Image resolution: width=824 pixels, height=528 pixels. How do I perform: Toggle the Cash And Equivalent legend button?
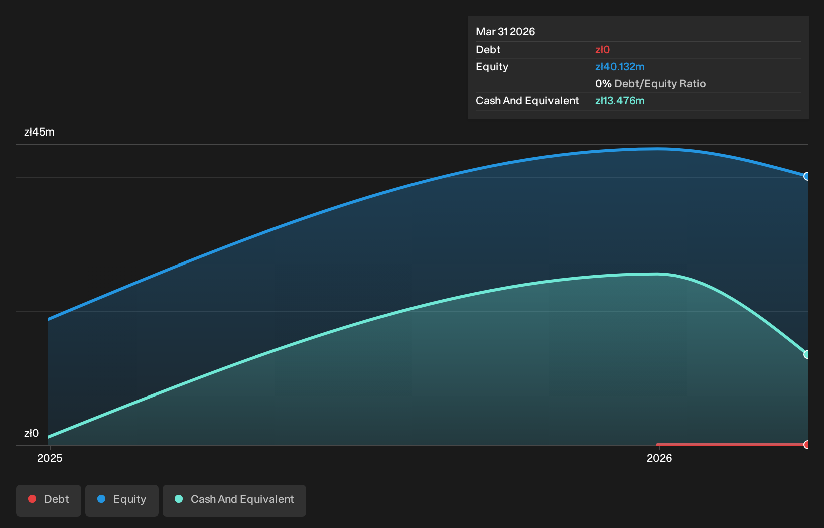[x=234, y=500]
